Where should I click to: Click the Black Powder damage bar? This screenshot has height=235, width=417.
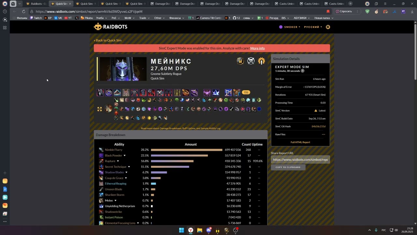[179, 156]
